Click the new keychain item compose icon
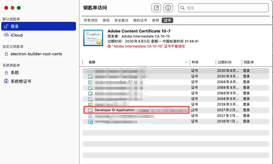Viewport: 273px width, 164px height. (x=156, y=8)
